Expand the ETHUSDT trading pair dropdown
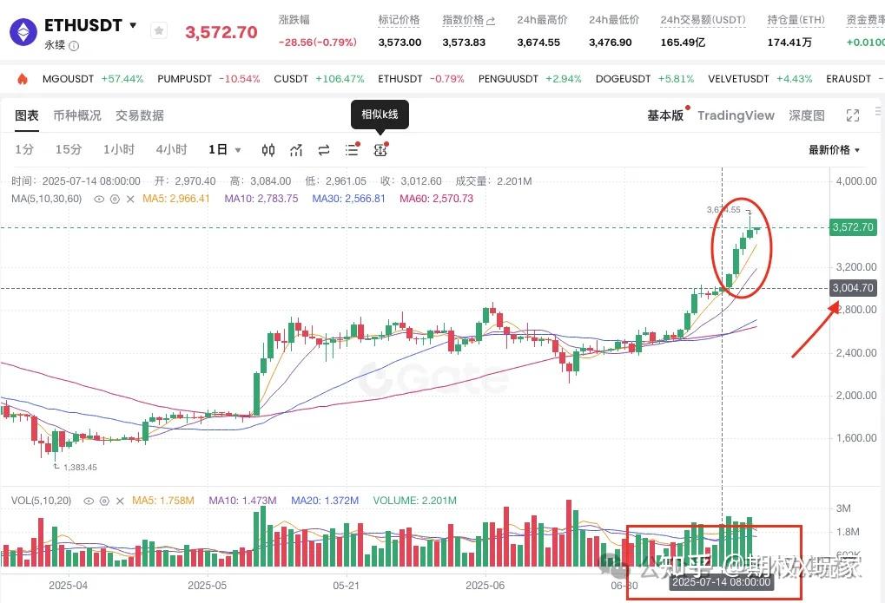 (133, 25)
